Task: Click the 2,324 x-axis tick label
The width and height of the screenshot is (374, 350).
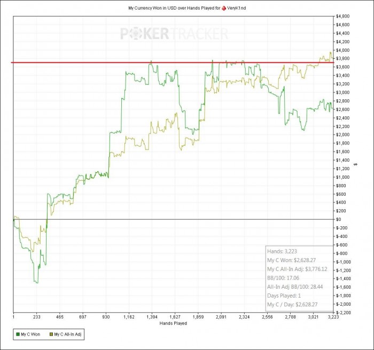Action: pos(244,317)
